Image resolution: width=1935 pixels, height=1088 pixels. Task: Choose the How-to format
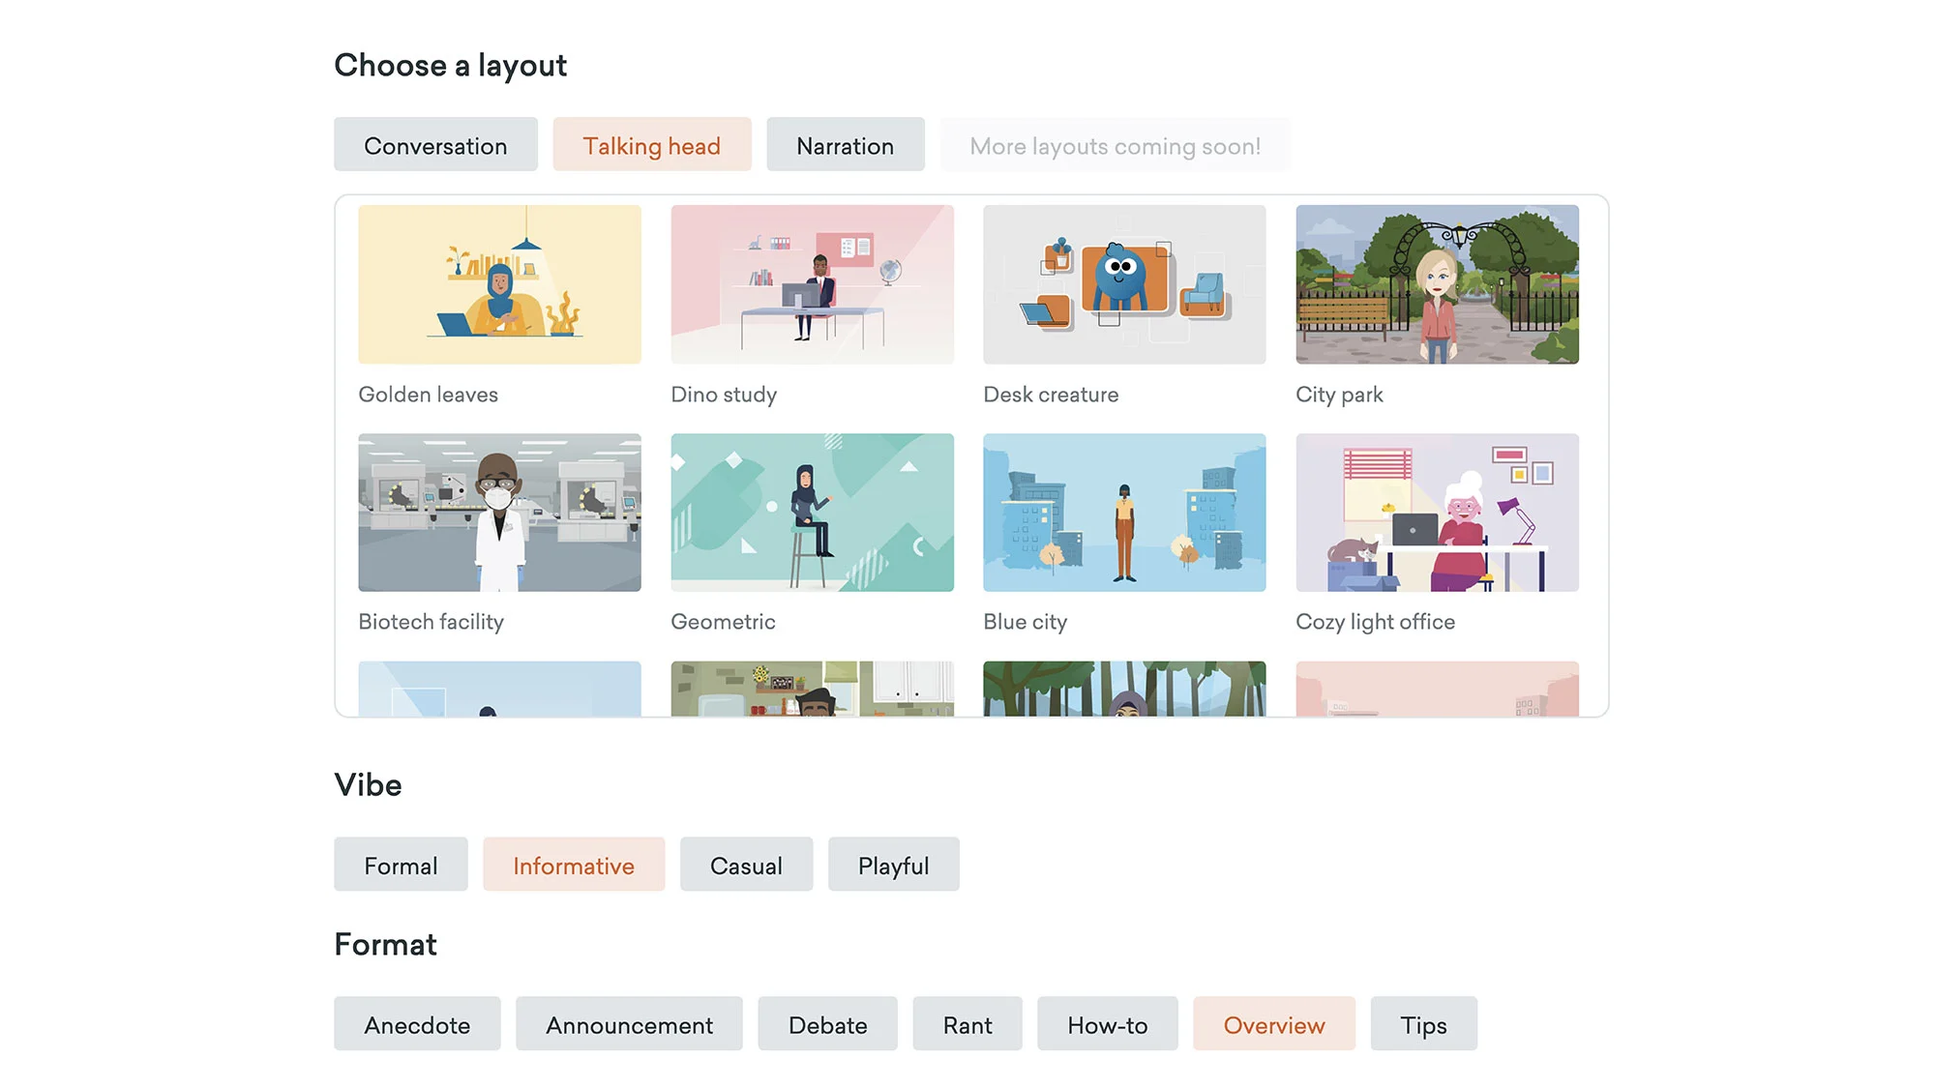(1108, 1024)
